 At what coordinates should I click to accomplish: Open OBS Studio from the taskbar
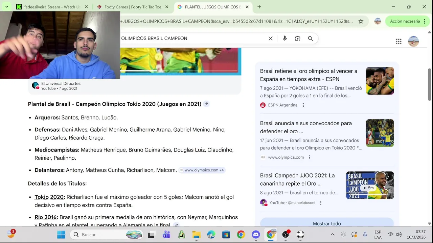pos(286,235)
